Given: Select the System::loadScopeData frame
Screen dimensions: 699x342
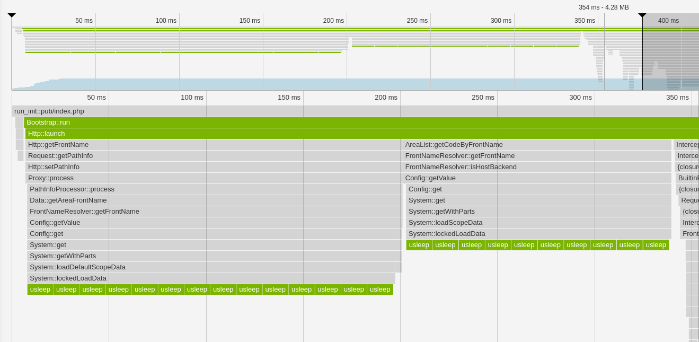Looking at the screenshot, I should (538, 223).
